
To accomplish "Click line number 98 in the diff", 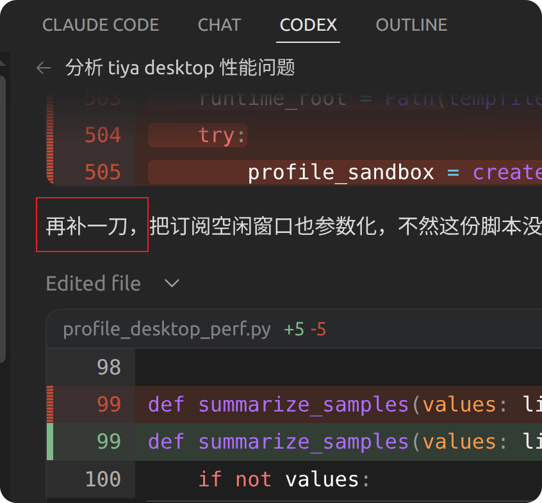I will tap(108, 367).
